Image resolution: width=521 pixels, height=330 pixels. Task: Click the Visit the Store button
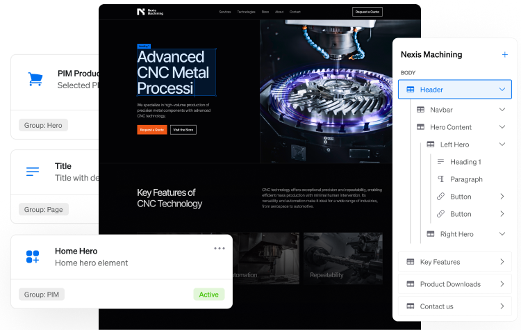(x=183, y=130)
